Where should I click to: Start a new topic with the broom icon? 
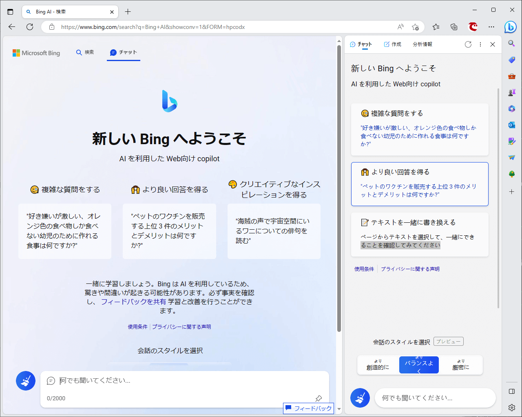pos(26,381)
